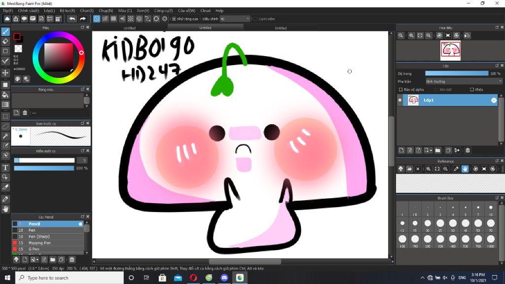Screen dimensions: 505x284
Task: Zoom in on the Navigator panel
Action: tap(411, 35)
